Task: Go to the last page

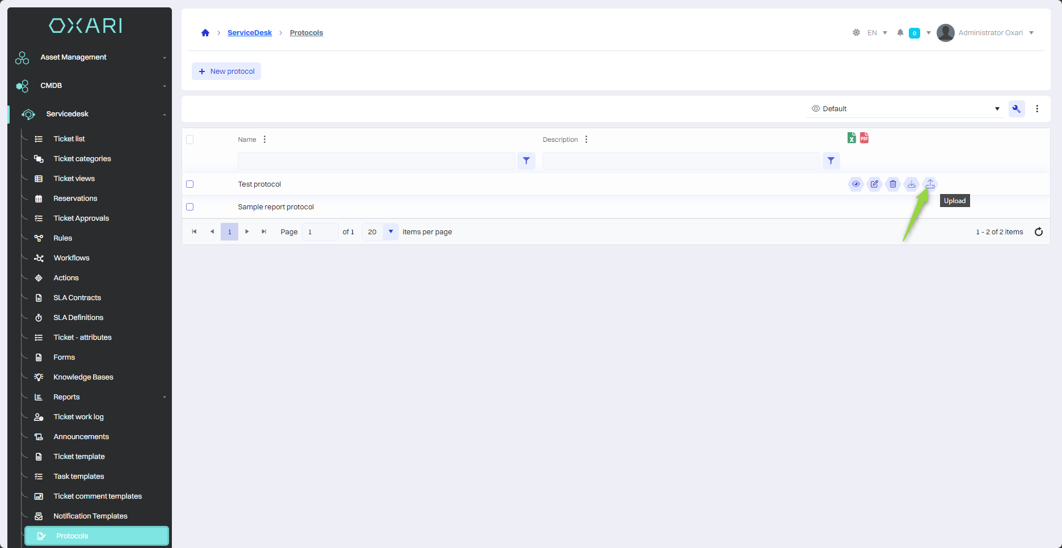Action: (264, 231)
